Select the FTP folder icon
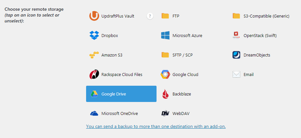 [165, 16]
